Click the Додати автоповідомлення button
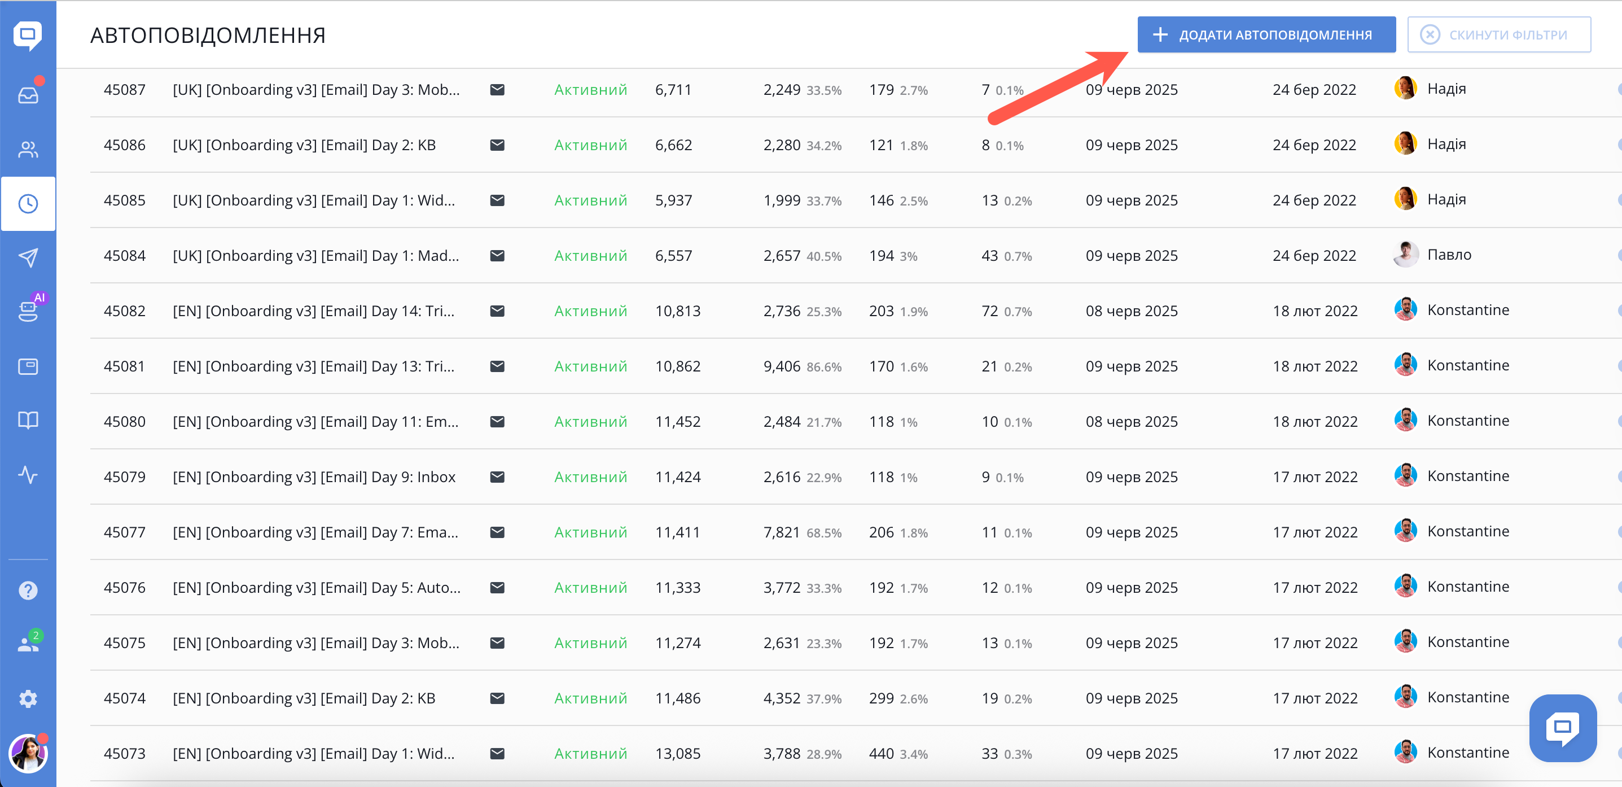The width and height of the screenshot is (1622, 787). click(x=1266, y=34)
